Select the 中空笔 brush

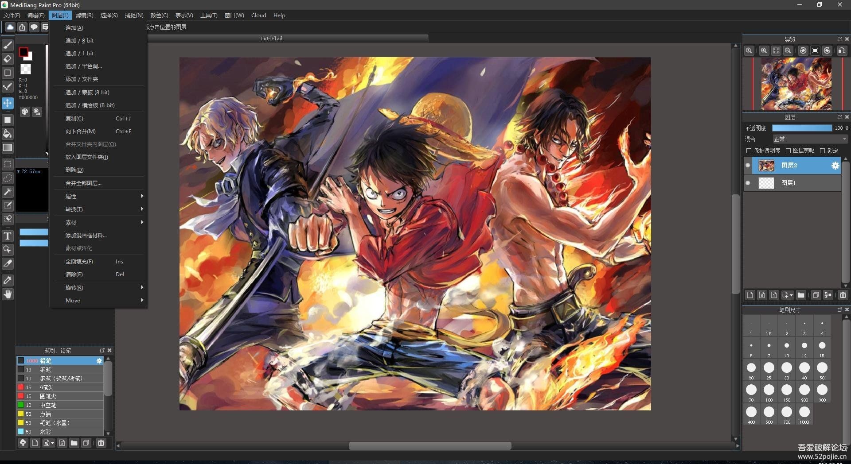pyautogui.click(x=60, y=405)
